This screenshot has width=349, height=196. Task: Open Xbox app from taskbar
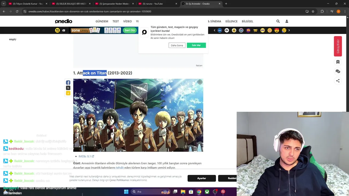pos(207,192)
